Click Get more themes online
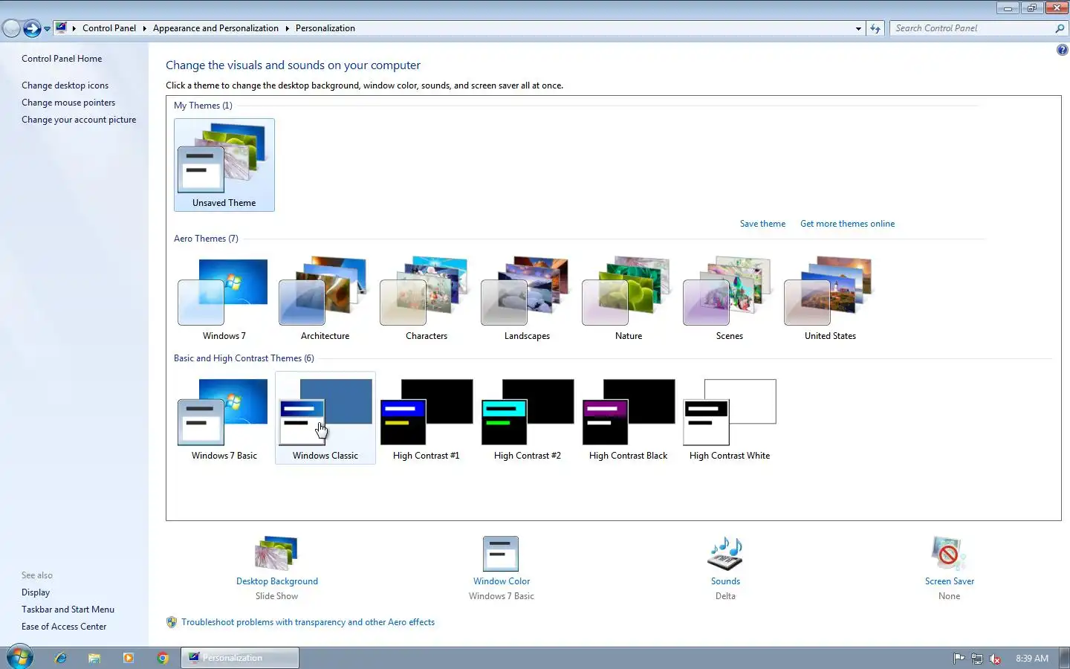The image size is (1070, 669). (847, 224)
